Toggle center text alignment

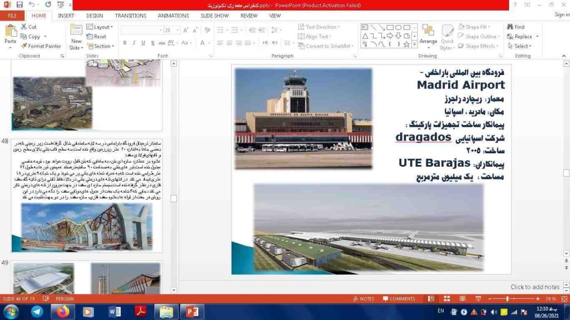[229, 43]
